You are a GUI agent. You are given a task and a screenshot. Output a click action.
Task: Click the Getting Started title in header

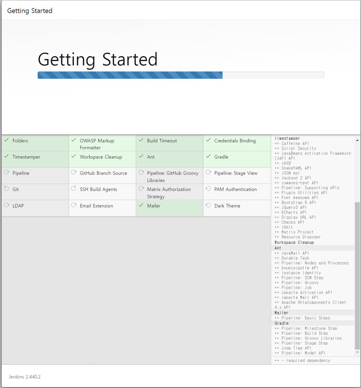point(30,11)
